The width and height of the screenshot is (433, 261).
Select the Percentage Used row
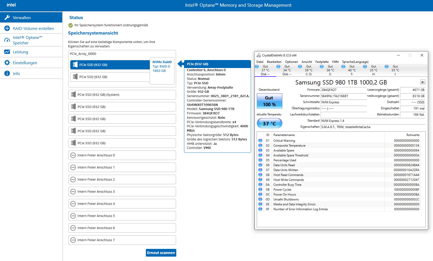(x=339, y=160)
